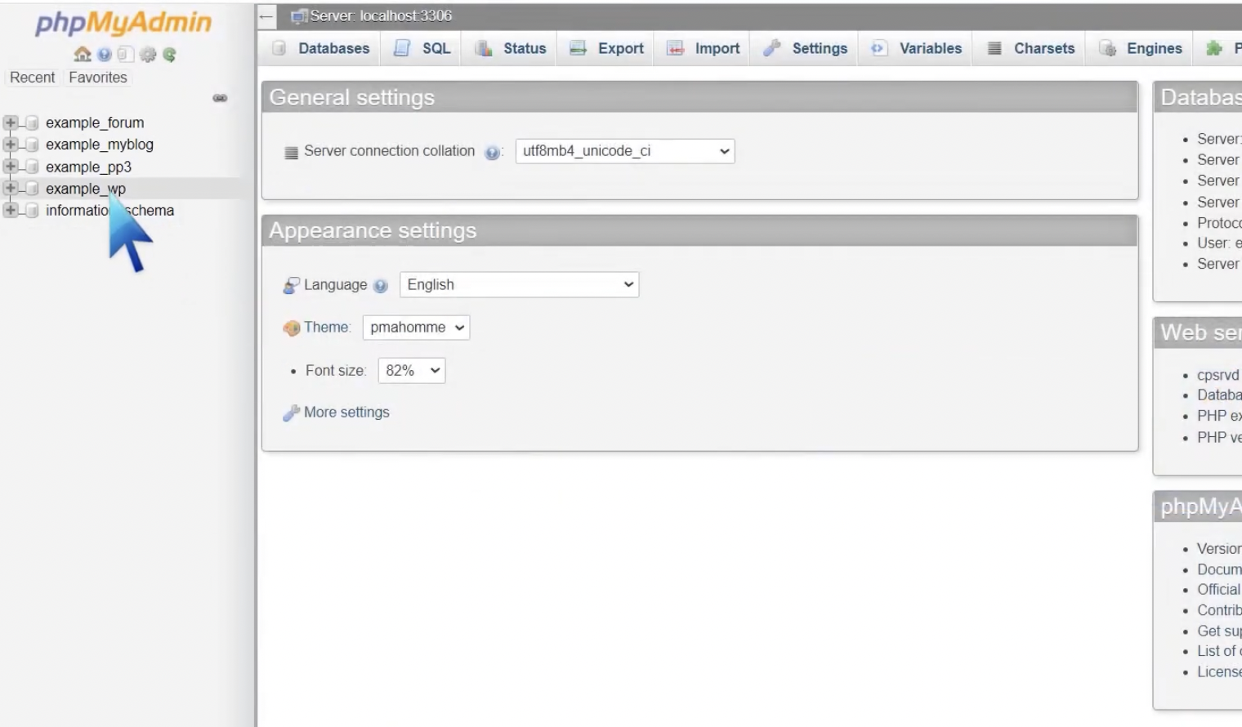
Task: Click the Home house icon in sidebar
Action: pos(82,55)
